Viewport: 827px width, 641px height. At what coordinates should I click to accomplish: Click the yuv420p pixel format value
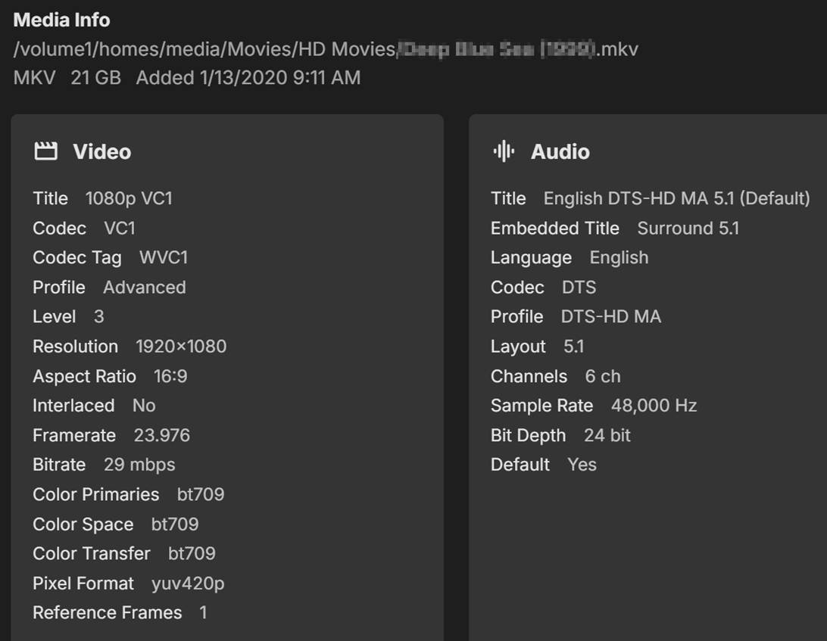188,583
